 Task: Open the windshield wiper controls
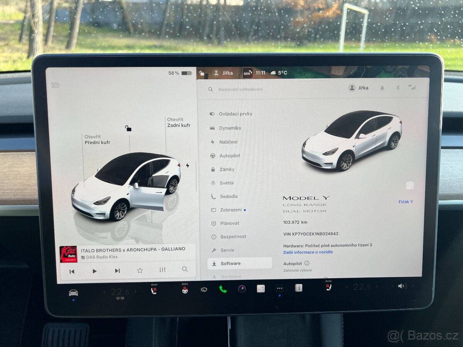pos(204,289)
